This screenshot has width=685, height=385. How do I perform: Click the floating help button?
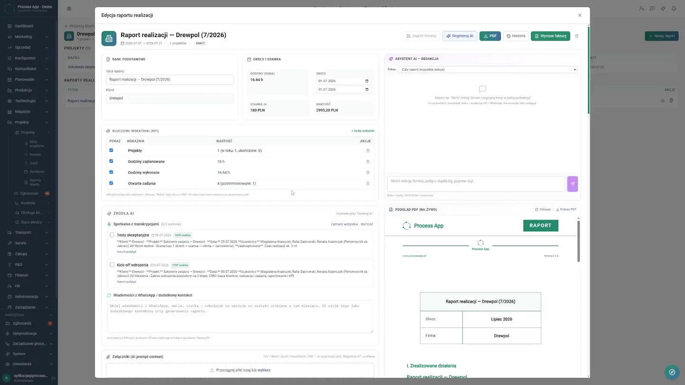click(x=672, y=372)
